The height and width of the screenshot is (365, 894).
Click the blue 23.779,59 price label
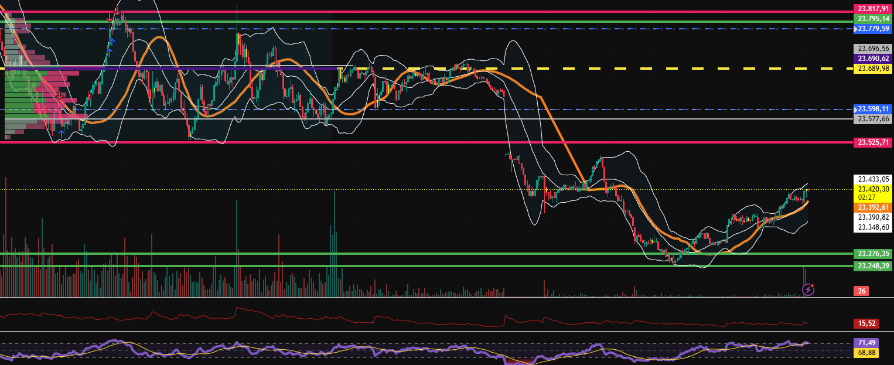point(873,29)
